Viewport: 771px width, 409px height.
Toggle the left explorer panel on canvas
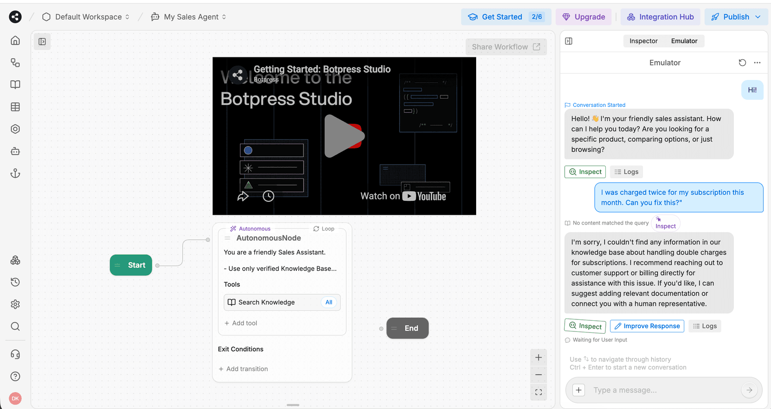(x=42, y=41)
